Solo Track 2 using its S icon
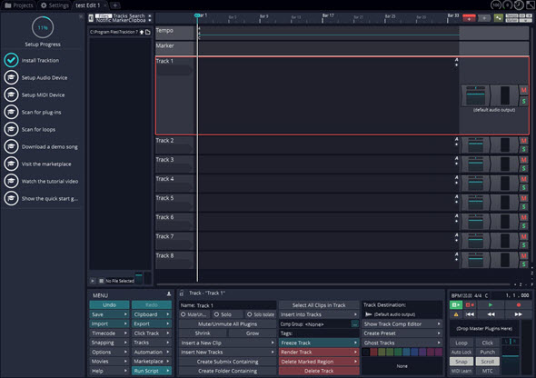The width and height of the screenshot is (536, 378). pyautogui.click(x=523, y=149)
